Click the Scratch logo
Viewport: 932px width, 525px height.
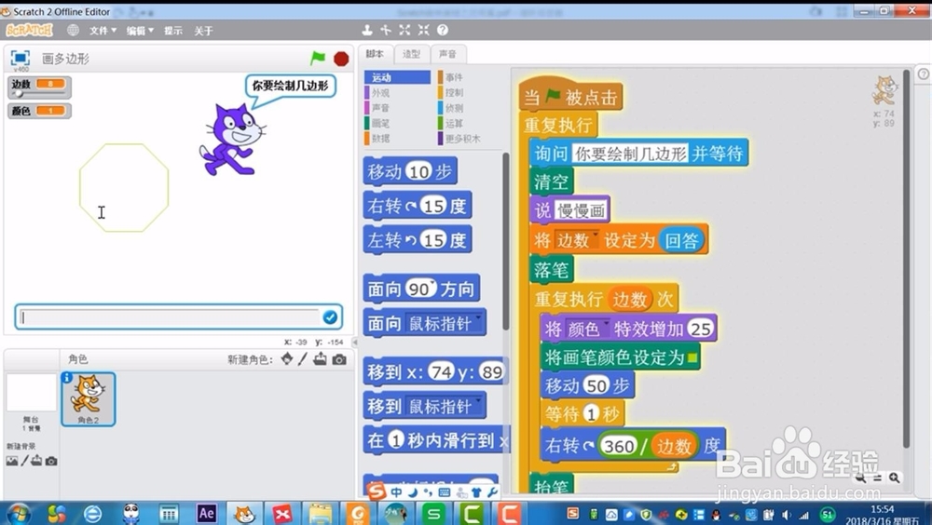tap(30, 31)
